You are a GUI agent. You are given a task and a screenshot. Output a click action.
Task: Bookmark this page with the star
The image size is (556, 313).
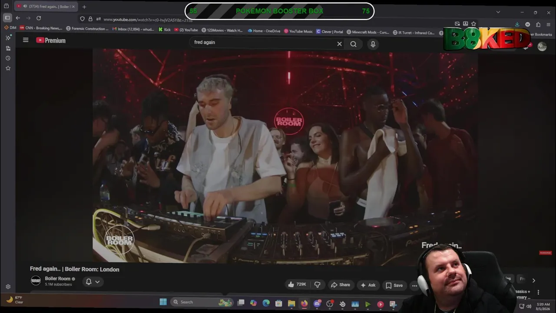coord(473,24)
